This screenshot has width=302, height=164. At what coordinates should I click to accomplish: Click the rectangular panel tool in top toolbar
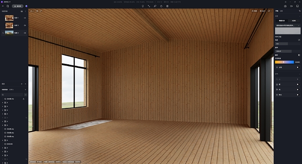167,6
